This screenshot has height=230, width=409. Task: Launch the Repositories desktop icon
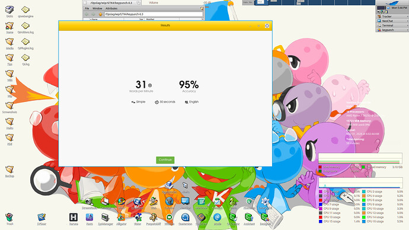tap(169, 186)
